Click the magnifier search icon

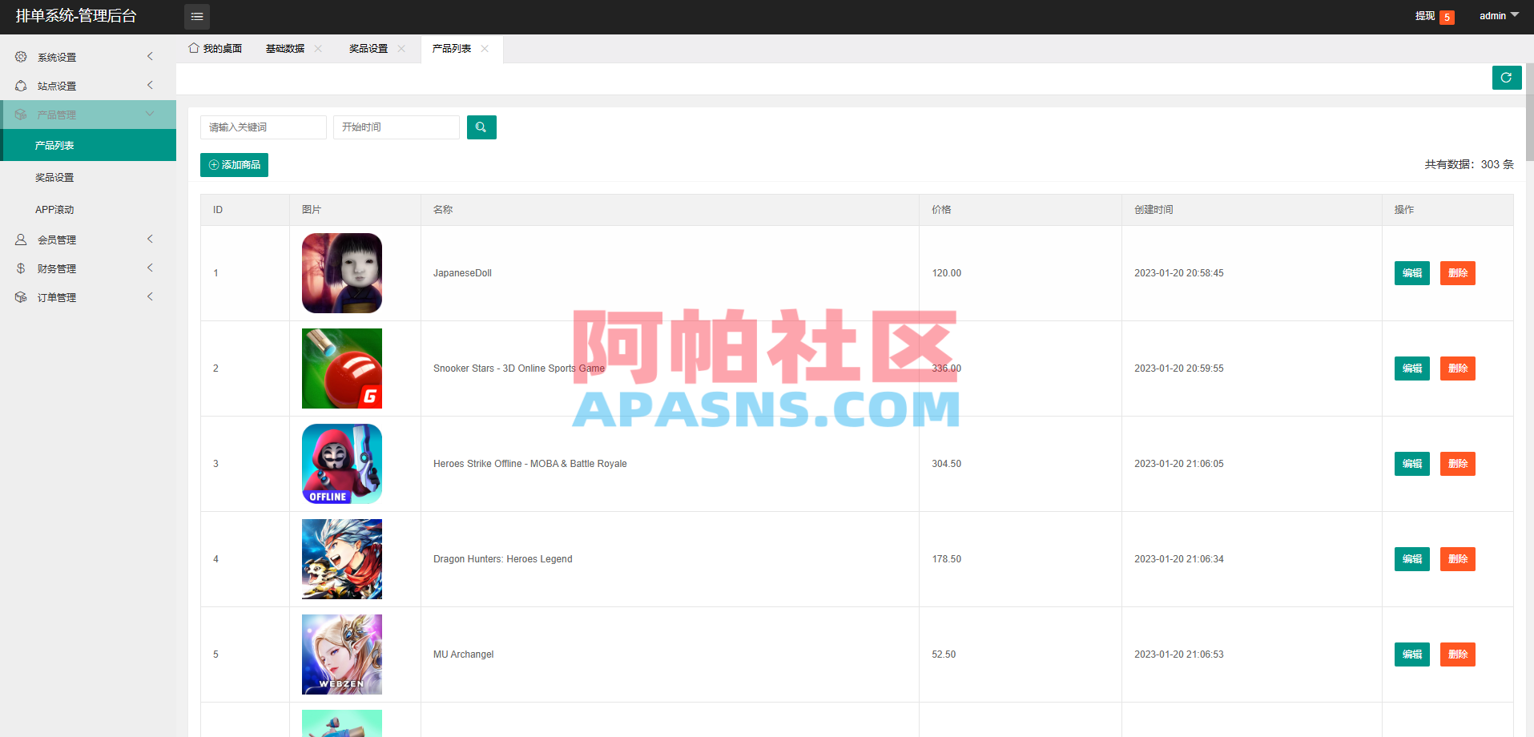(x=481, y=127)
